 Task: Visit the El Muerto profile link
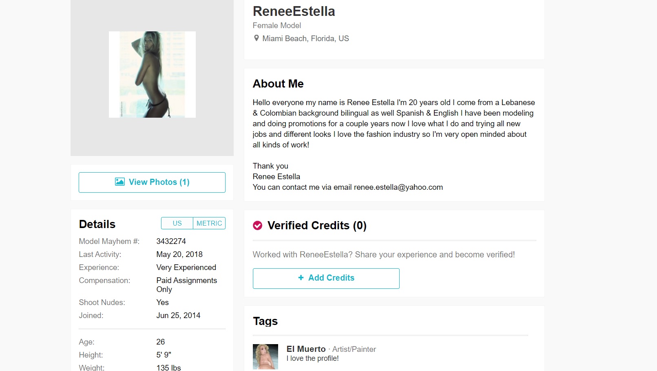pyautogui.click(x=306, y=349)
